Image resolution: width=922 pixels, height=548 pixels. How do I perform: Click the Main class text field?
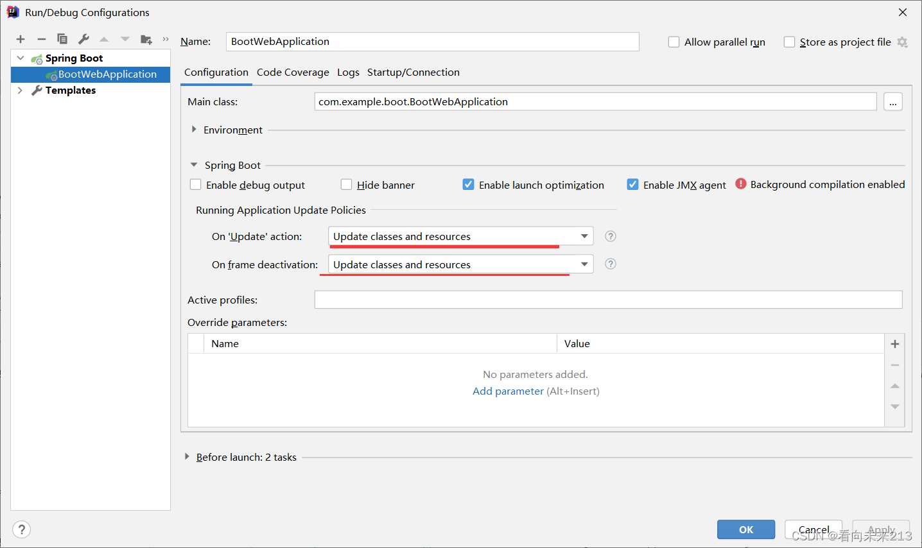tap(596, 101)
